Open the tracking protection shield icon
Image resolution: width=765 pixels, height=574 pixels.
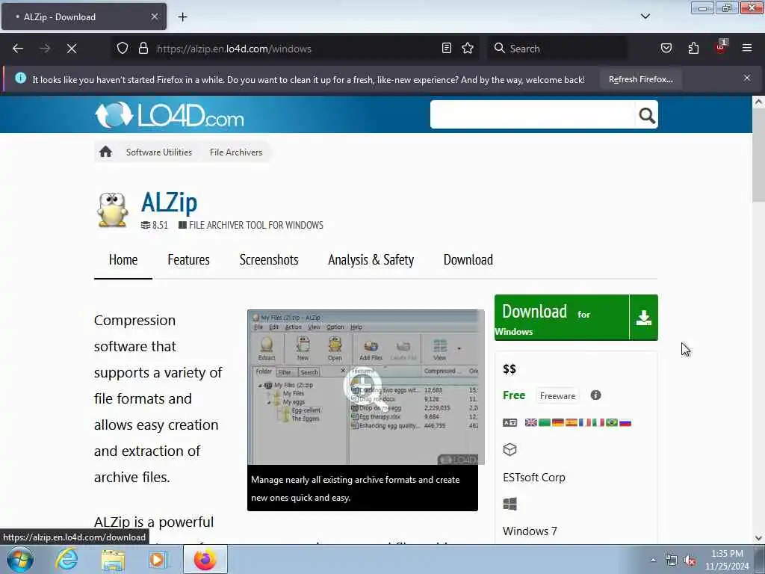(123, 49)
